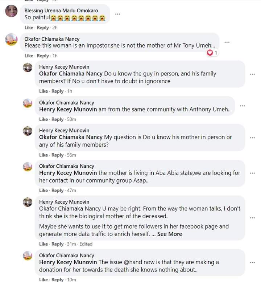Reply to Okafor Chiamaka Nancy's impostor comment
The height and width of the screenshot is (282, 261).
(43, 56)
